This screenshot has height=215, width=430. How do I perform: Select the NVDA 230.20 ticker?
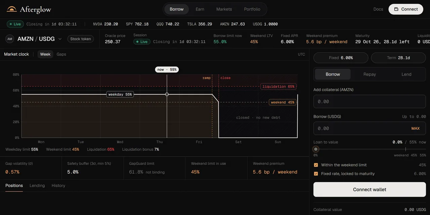pyautogui.click(x=105, y=24)
